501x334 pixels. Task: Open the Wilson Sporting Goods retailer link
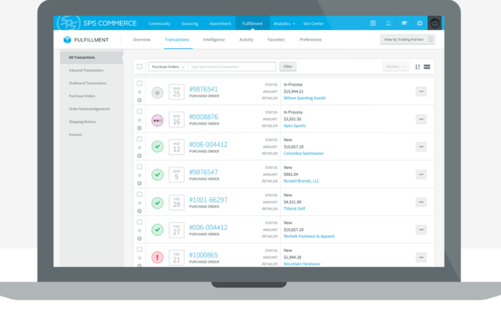click(x=304, y=98)
